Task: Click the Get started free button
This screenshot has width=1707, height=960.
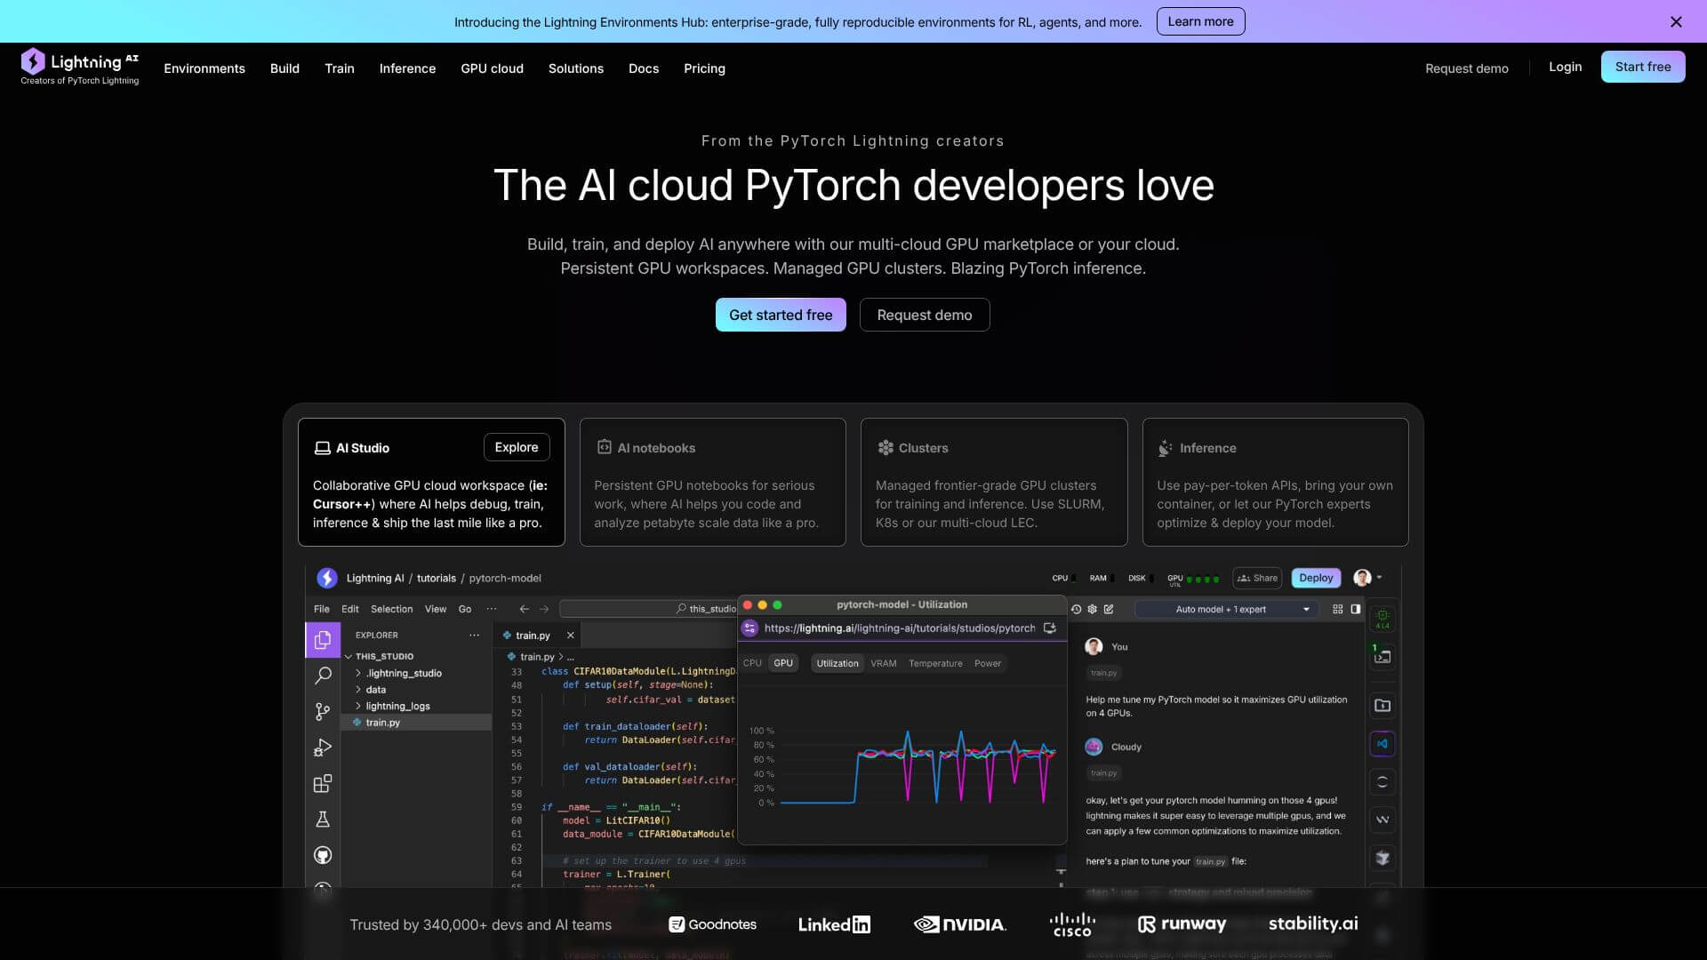Action: click(781, 315)
